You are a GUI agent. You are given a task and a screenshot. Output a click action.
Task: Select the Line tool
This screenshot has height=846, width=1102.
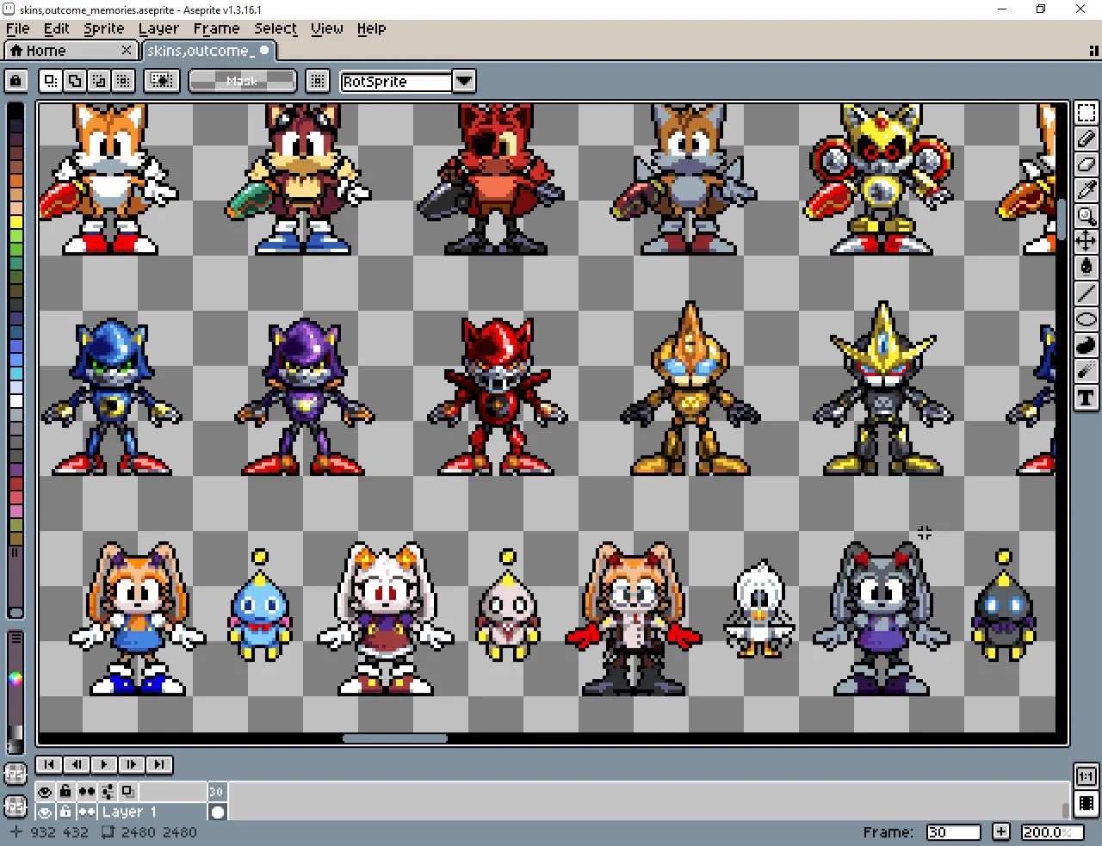[1087, 293]
